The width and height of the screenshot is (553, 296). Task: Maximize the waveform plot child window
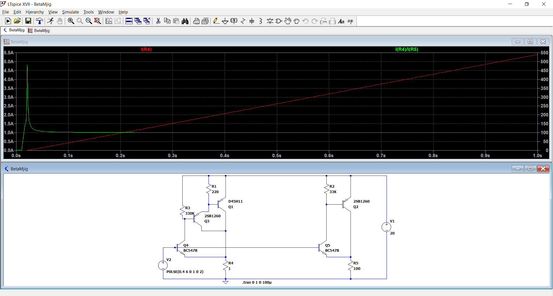[x=530, y=42]
